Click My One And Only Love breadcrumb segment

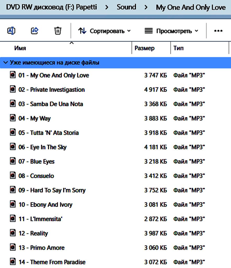191,7
